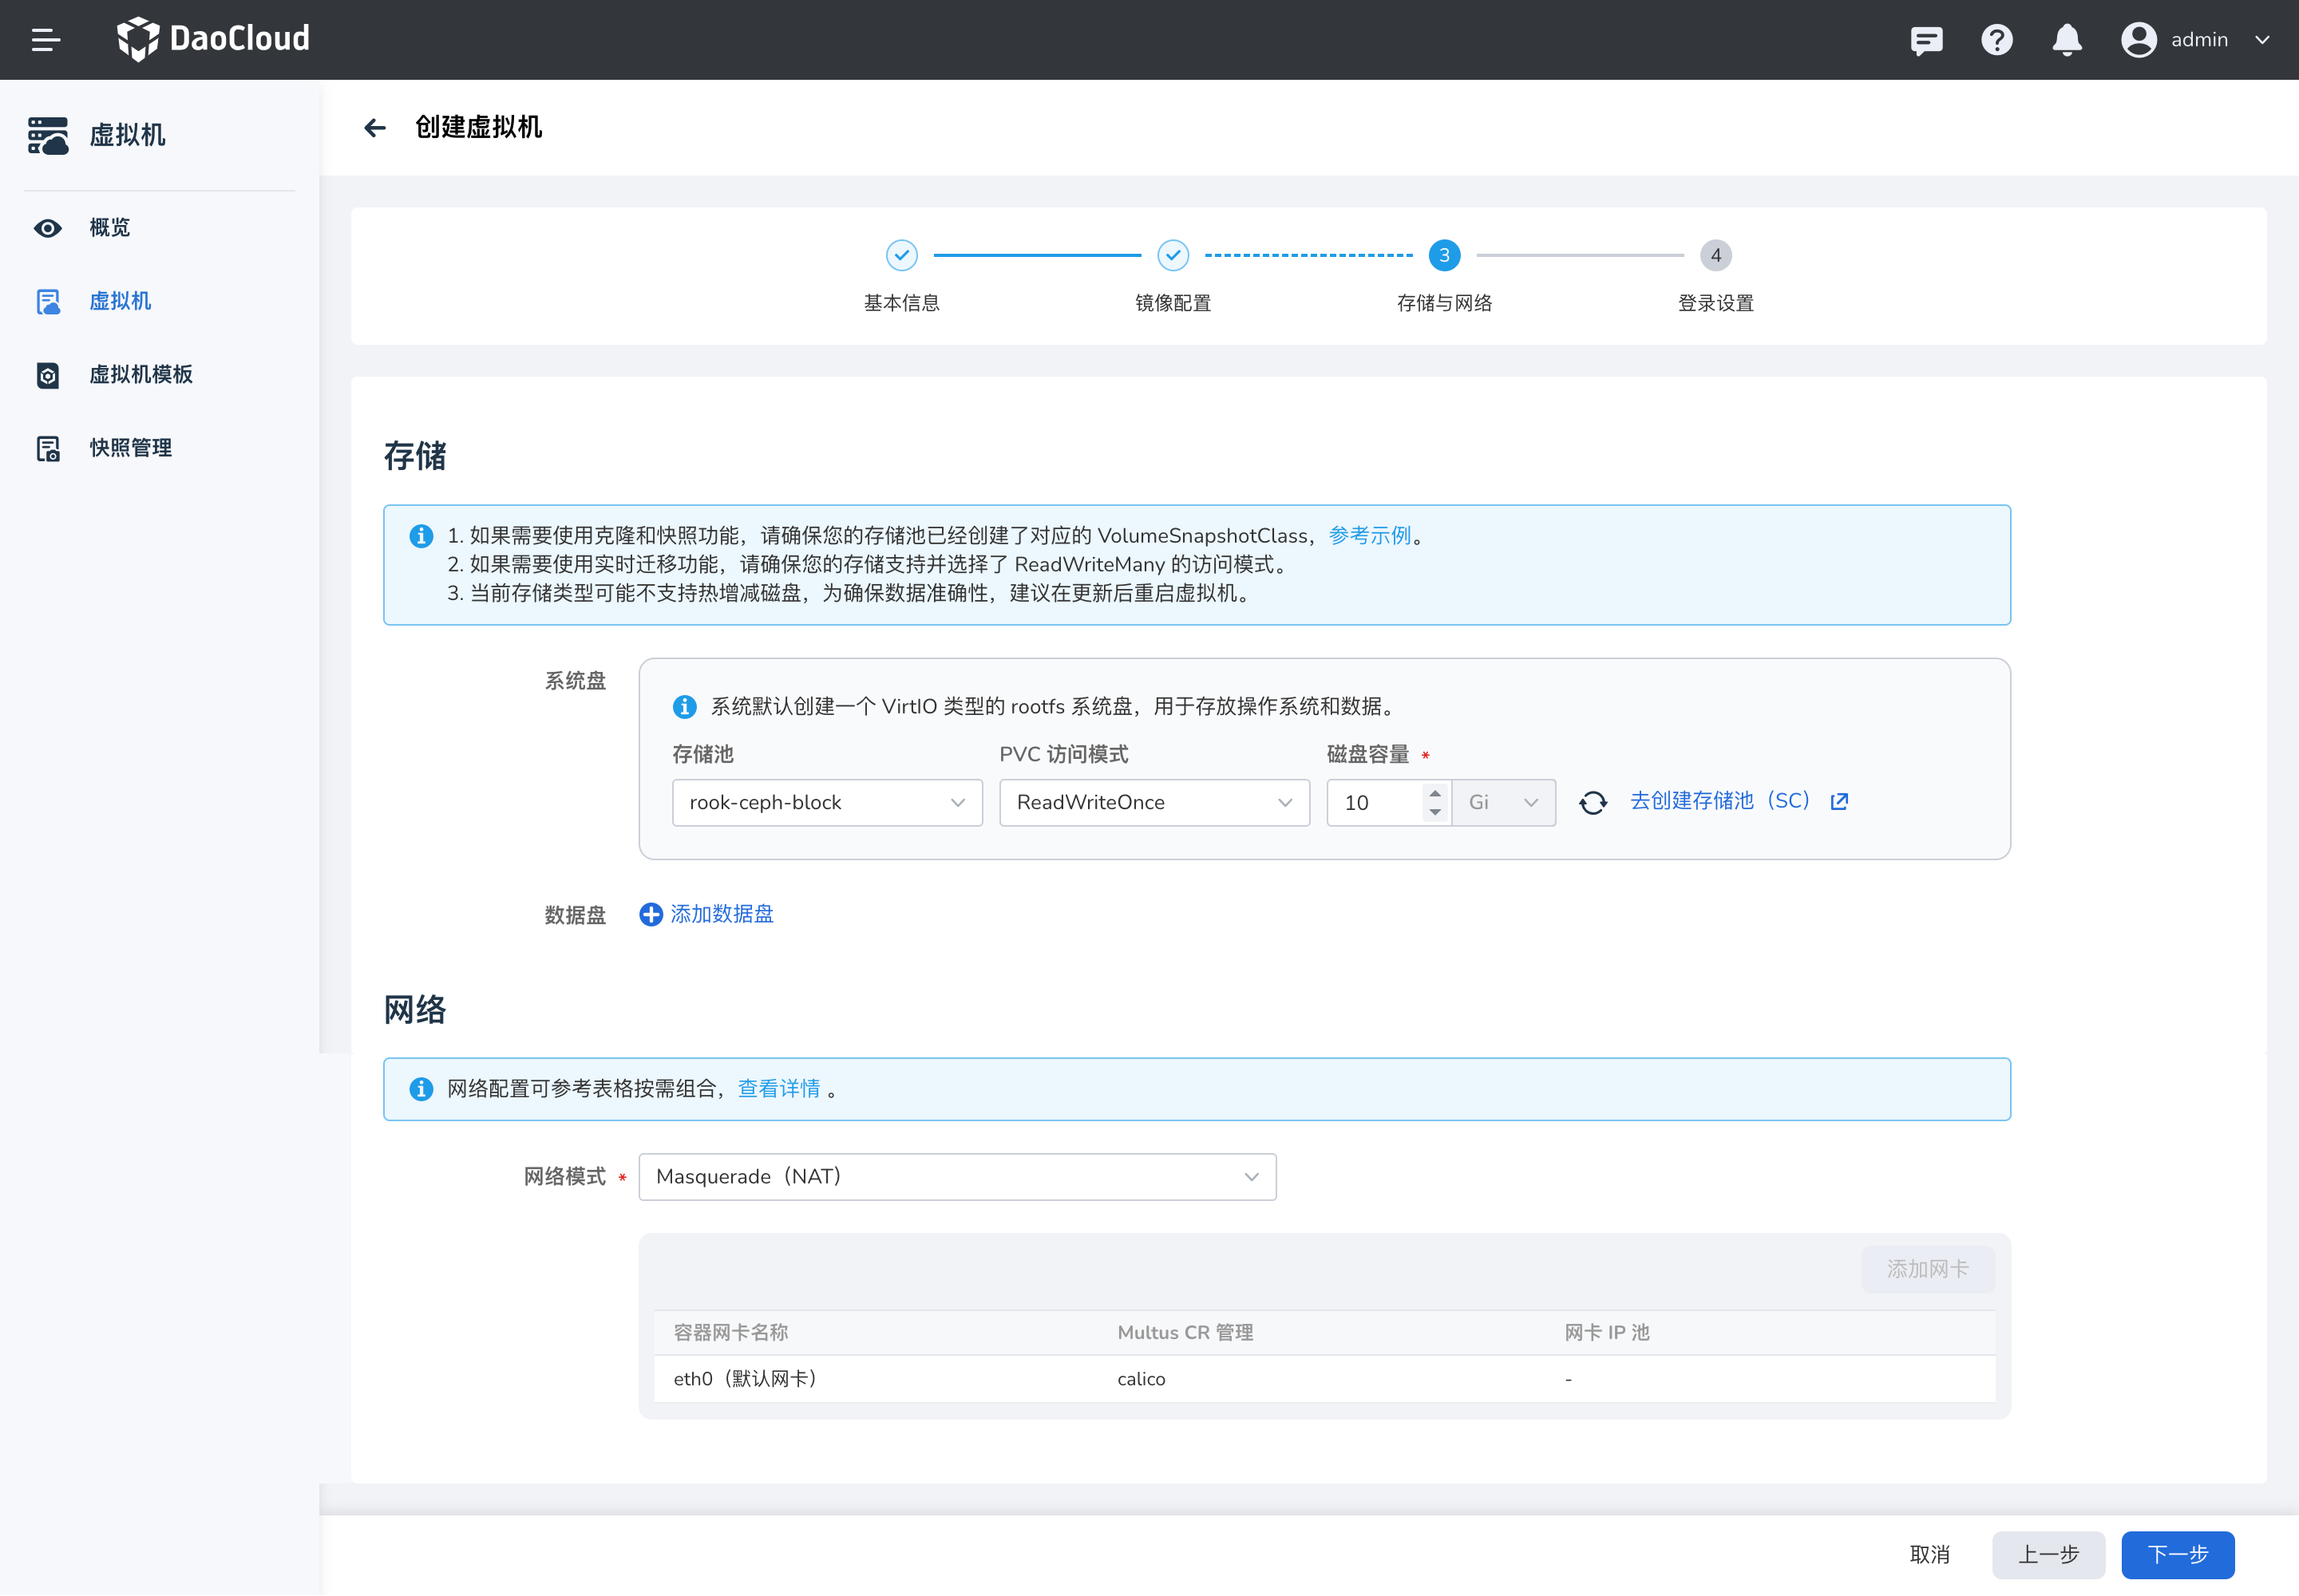Open the hamburger navigation menu
The height and width of the screenshot is (1596, 2299).
tap(46, 40)
